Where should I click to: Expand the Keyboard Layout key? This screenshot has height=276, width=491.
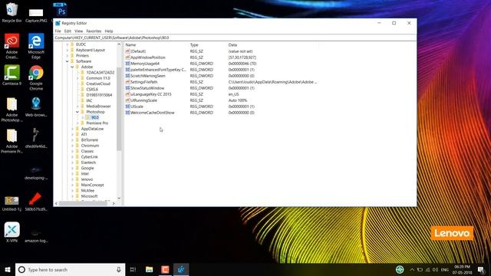point(67,50)
